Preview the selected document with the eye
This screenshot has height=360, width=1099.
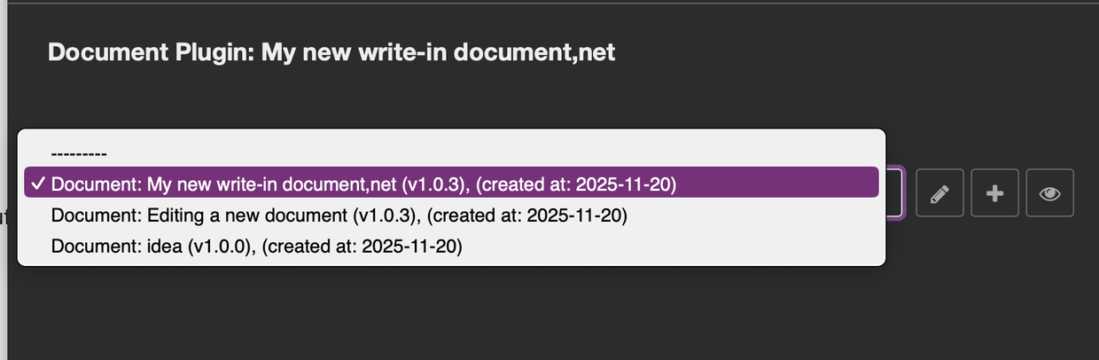[x=1049, y=192]
